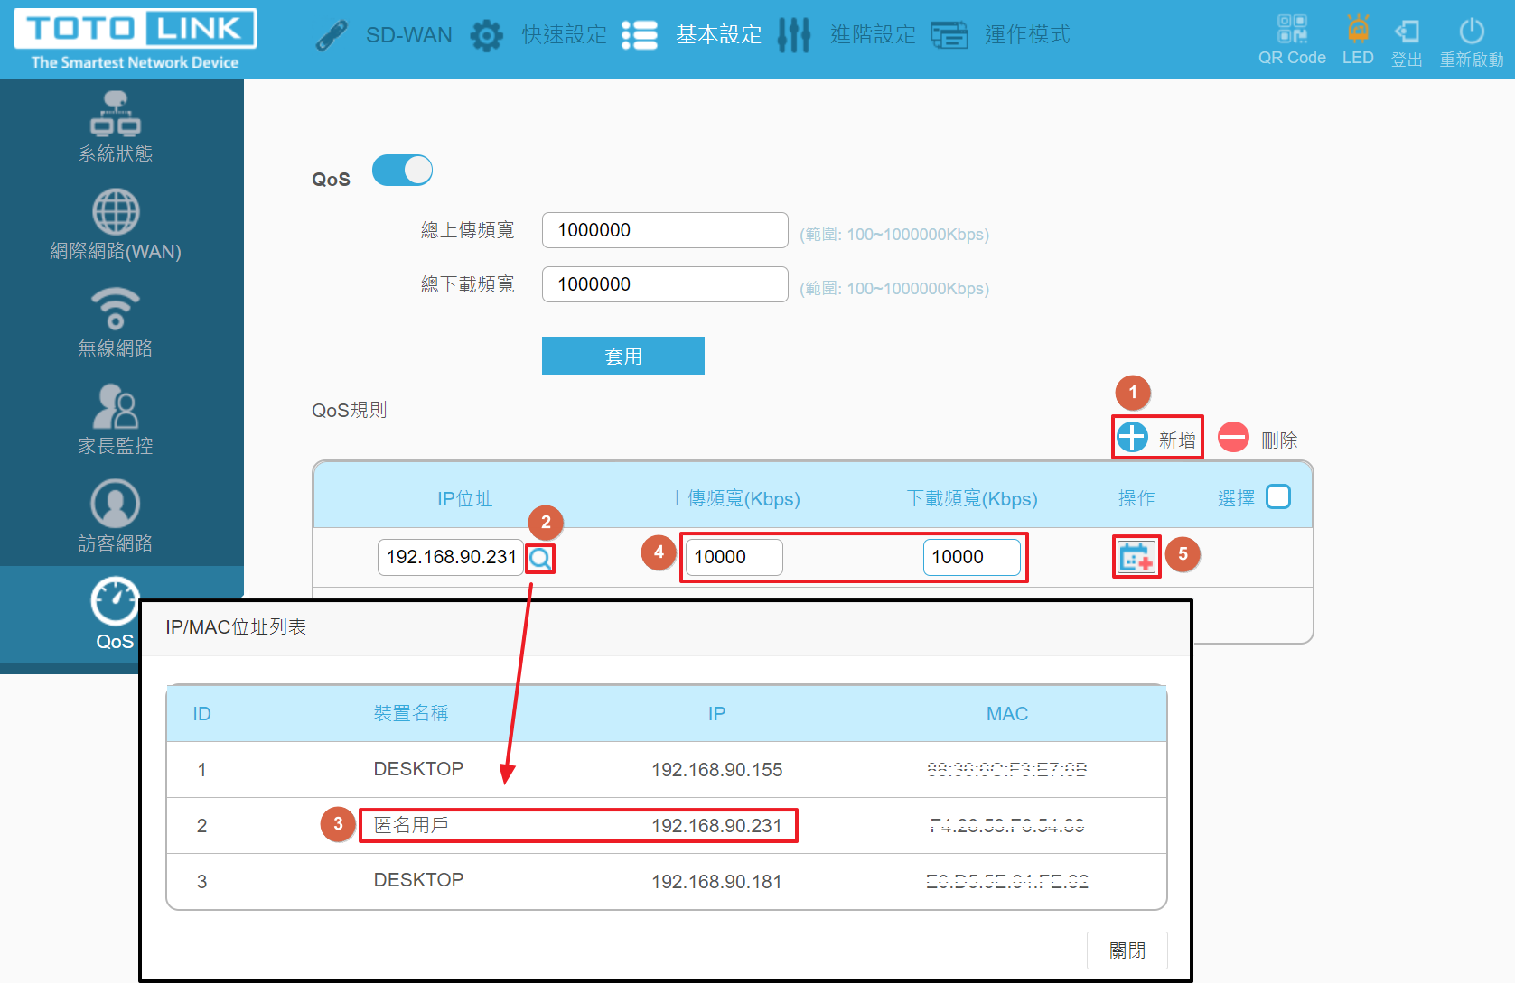Click the operation mode icon
Image resolution: width=1515 pixels, height=983 pixels.
[x=949, y=35]
